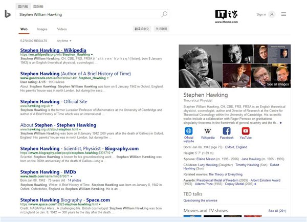The image size is (307, 222).
Task: Open the Official website globe icon
Action: pos(188,131)
